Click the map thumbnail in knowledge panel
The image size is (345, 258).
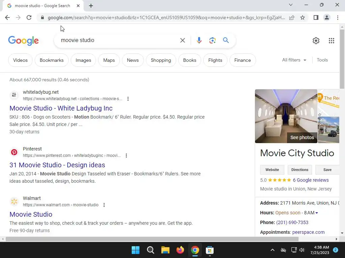pos(328,103)
